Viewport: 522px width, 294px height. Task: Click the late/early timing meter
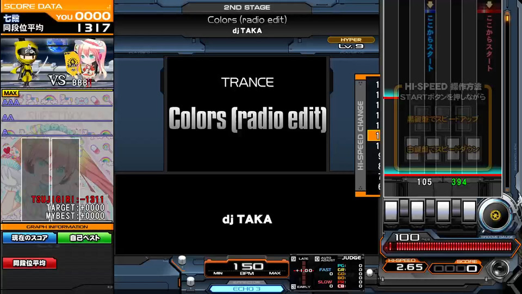pyautogui.click(x=303, y=271)
